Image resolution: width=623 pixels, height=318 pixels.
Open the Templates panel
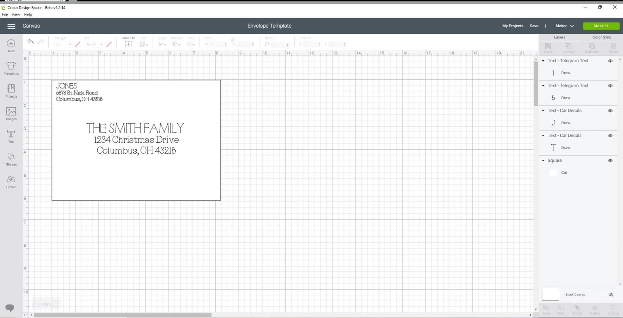click(x=11, y=68)
